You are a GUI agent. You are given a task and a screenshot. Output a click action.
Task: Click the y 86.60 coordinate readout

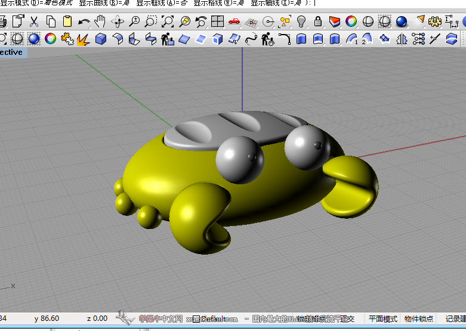(47, 318)
